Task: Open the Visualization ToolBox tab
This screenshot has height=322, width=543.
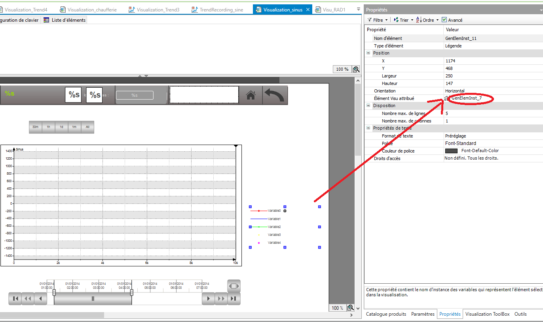Action: coord(487,314)
